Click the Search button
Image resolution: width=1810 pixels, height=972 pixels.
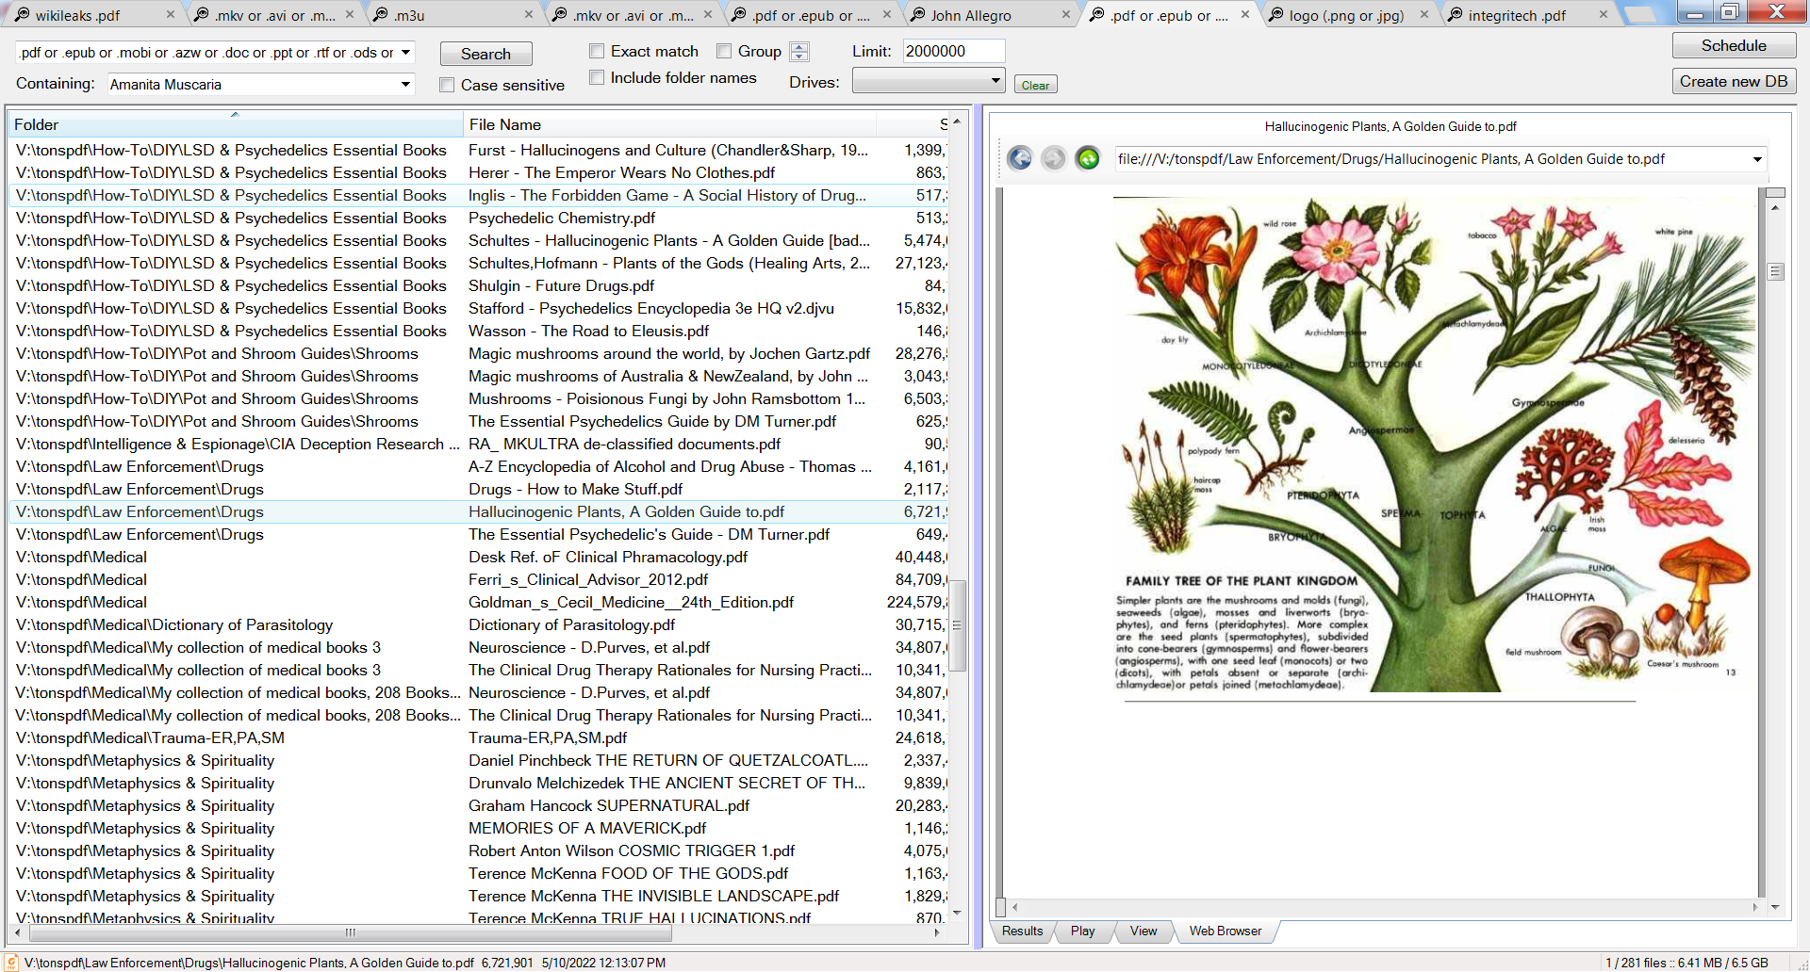(485, 54)
